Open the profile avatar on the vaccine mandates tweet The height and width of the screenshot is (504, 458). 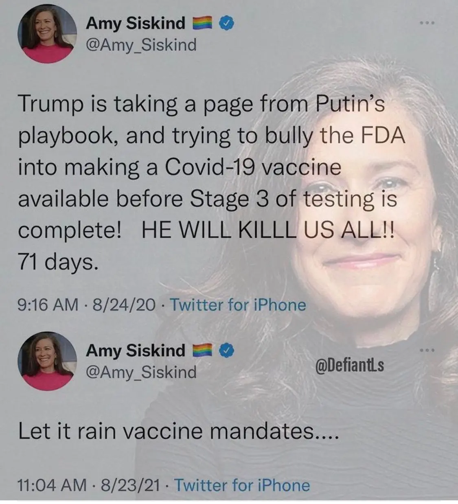tap(47, 361)
